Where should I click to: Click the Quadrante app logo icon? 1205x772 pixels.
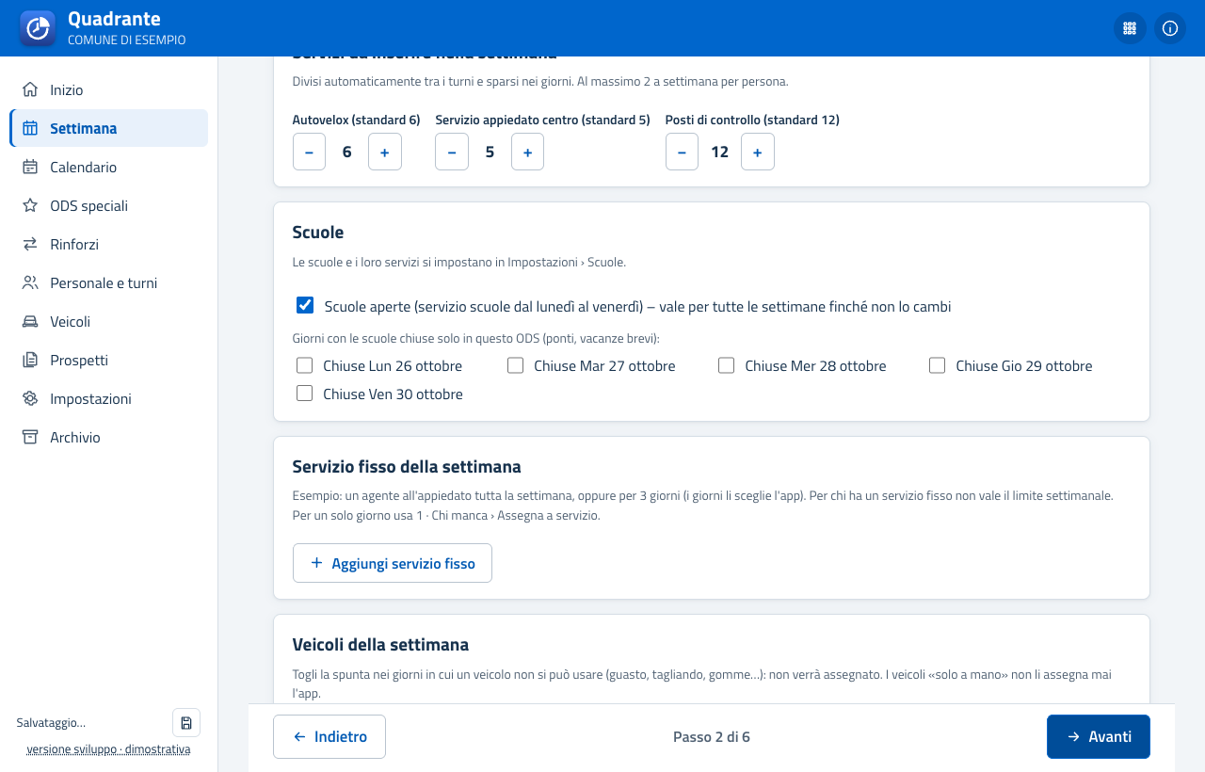point(38,28)
